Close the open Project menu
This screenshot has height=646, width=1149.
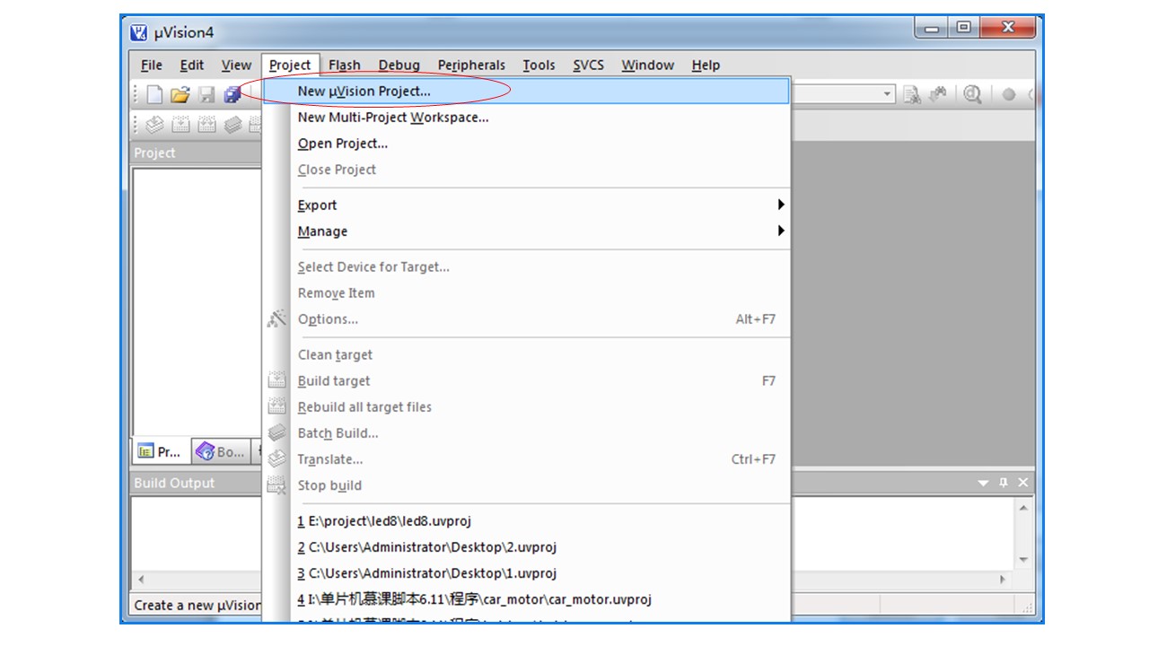(290, 65)
